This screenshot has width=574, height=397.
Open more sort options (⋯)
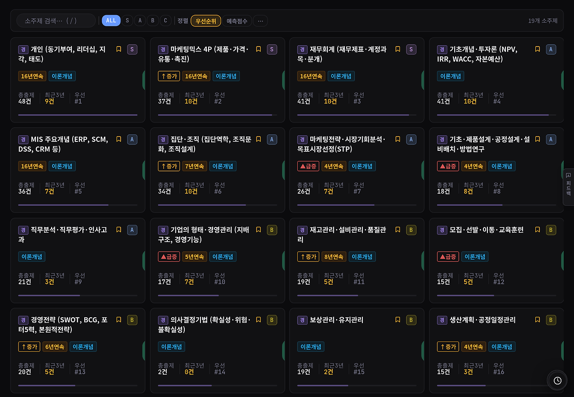pyautogui.click(x=261, y=21)
